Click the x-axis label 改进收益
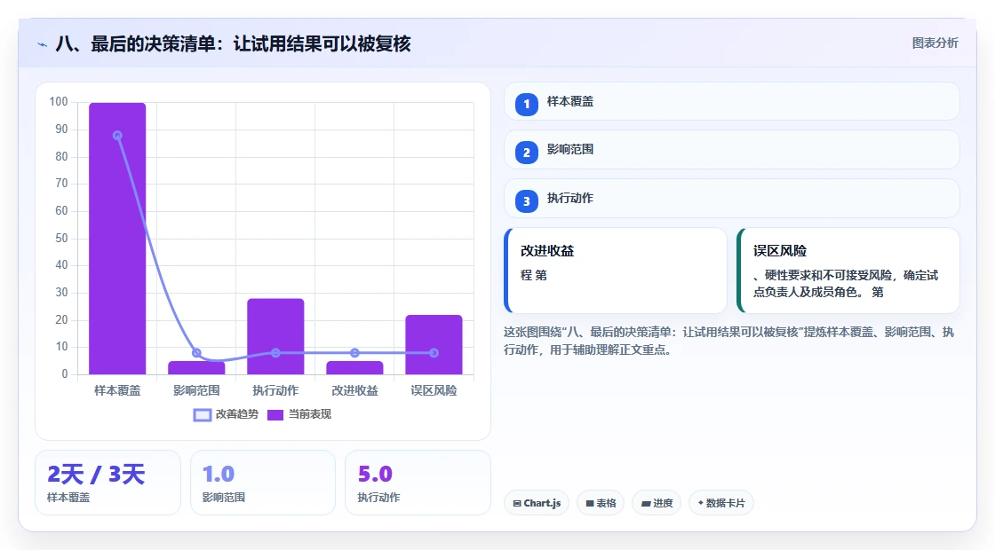The height and width of the screenshot is (550, 995). (354, 391)
